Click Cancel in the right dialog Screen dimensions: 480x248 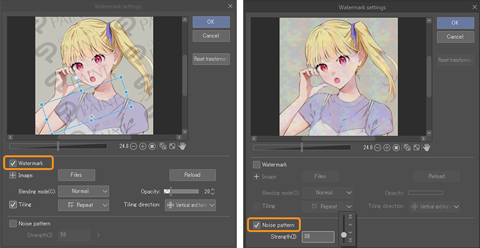(455, 37)
